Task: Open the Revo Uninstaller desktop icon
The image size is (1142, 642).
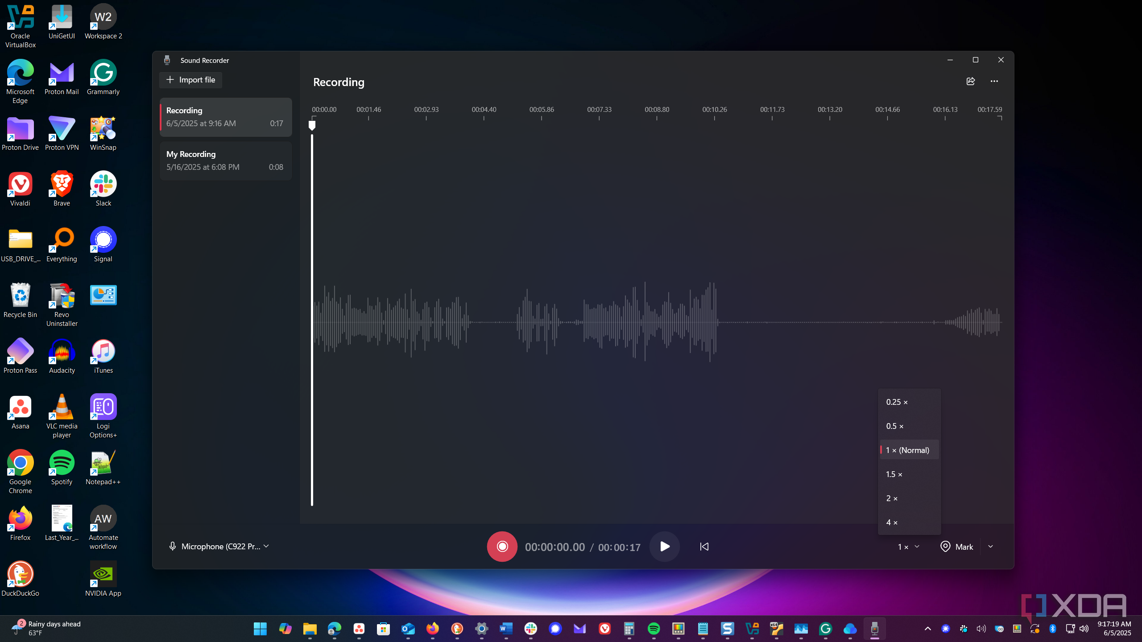Action: (x=62, y=305)
